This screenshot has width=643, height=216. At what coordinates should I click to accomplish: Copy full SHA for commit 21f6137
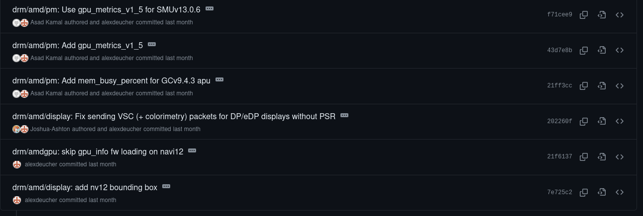click(584, 157)
